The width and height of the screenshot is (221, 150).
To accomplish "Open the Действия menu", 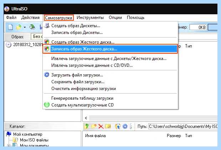I will [30, 17].
